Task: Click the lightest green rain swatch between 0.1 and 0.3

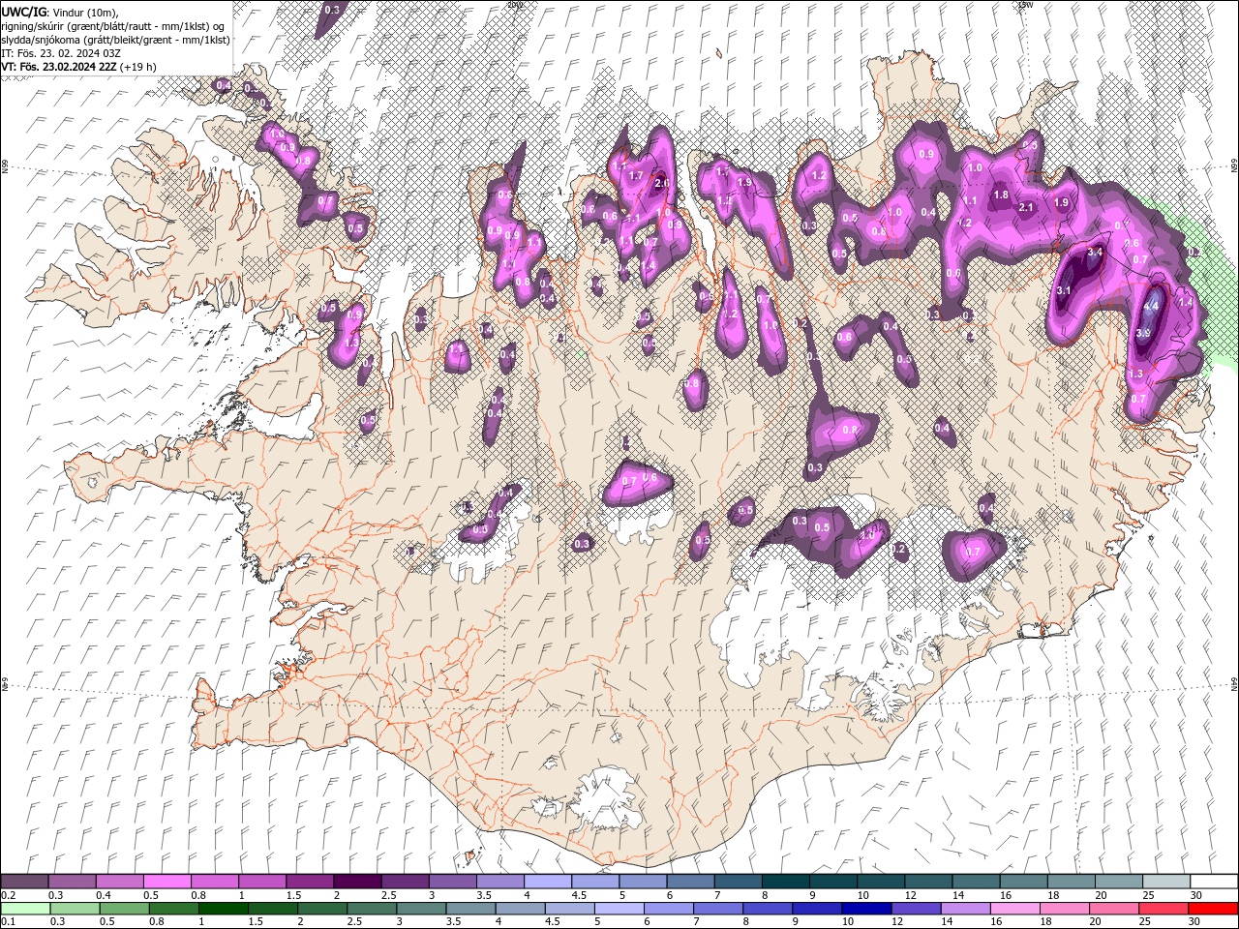Action: pos(25,909)
